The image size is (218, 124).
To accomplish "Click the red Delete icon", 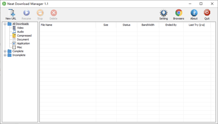I will pos(54,13).
